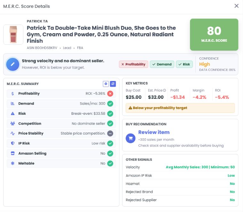This screenshot has width=243, height=212.
Task: Click the However, ROI is below target text
Action: 53,68
